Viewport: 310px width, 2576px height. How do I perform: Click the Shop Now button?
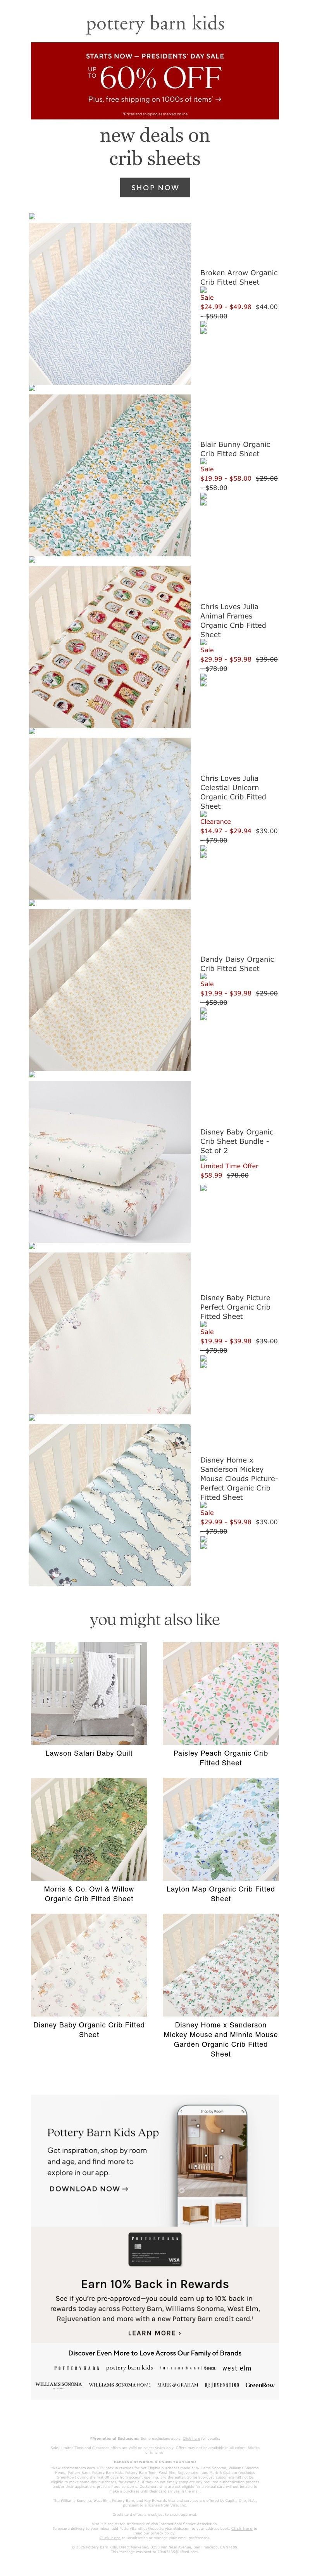coord(155,187)
